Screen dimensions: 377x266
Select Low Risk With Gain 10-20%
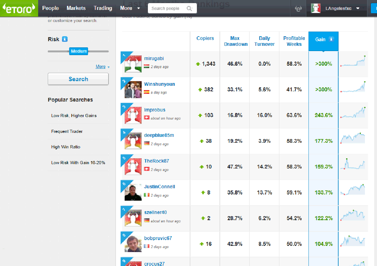[78, 163]
